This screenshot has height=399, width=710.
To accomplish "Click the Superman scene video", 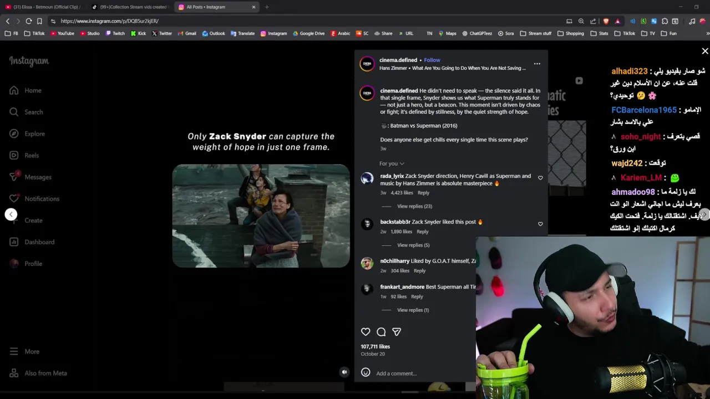I will pyautogui.click(x=261, y=216).
